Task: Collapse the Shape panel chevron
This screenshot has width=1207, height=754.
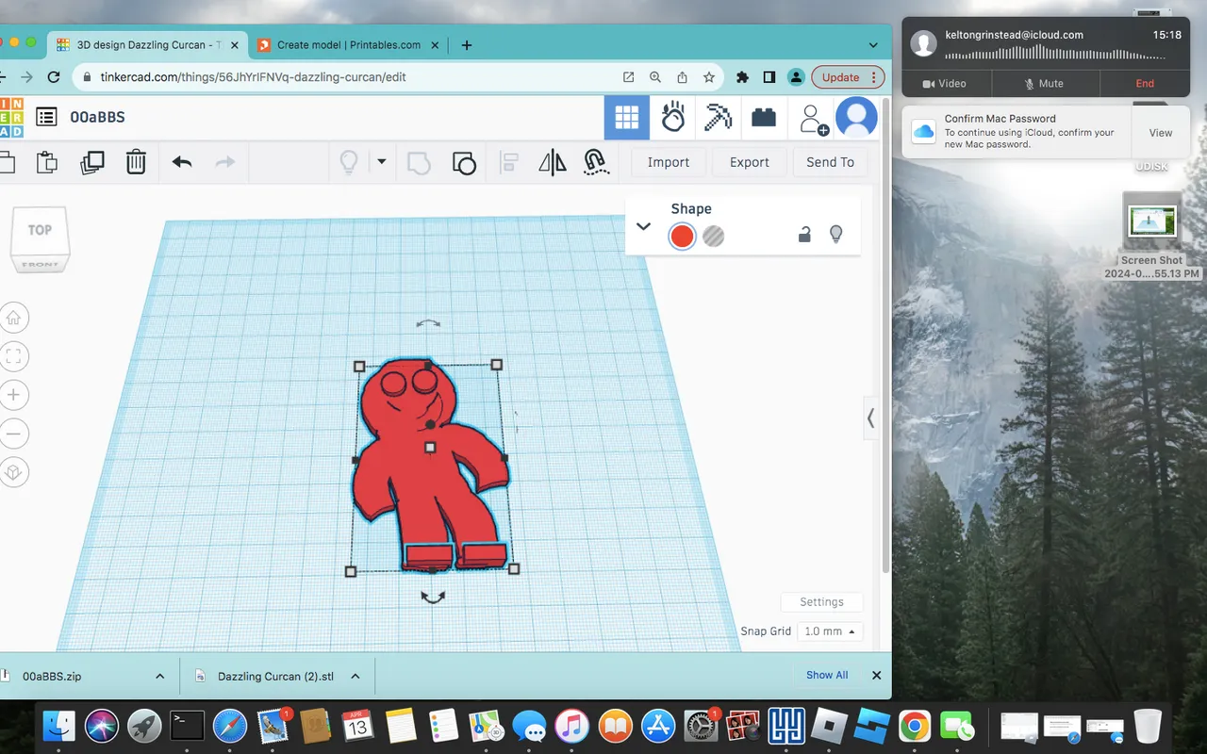Action: [644, 226]
